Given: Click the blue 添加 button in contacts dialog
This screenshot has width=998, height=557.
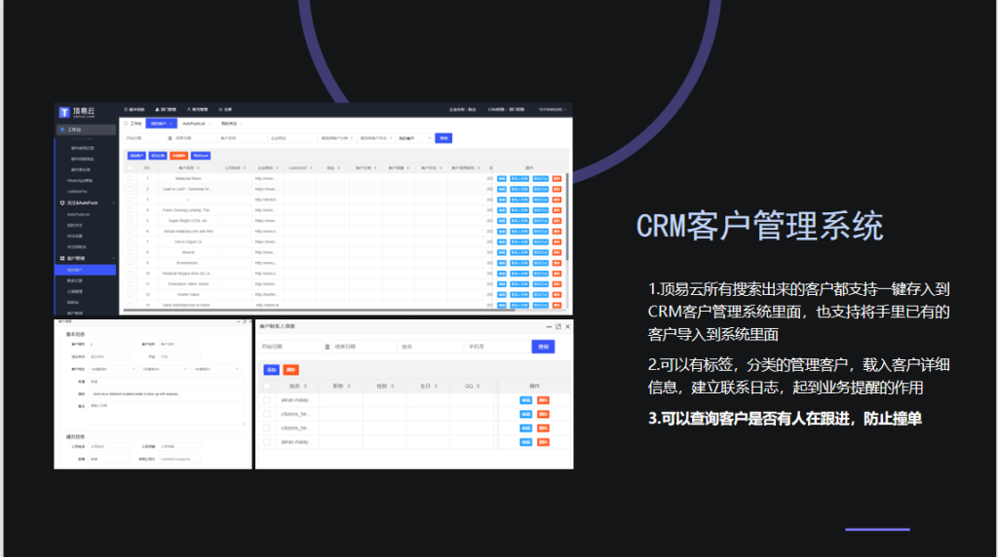Looking at the screenshot, I should point(270,370).
